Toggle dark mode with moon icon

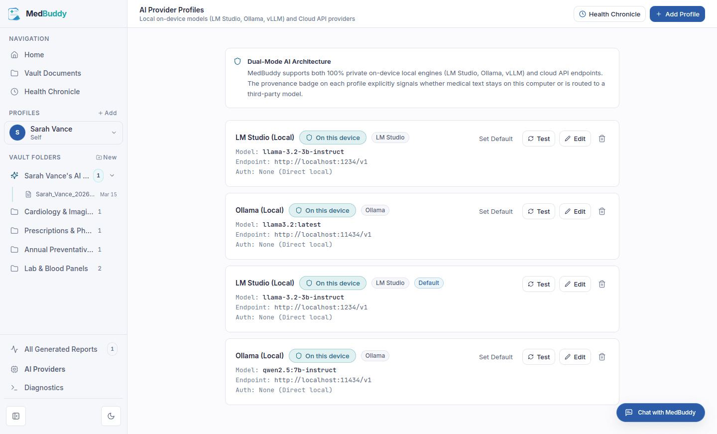pyautogui.click(x=111, y=416)
